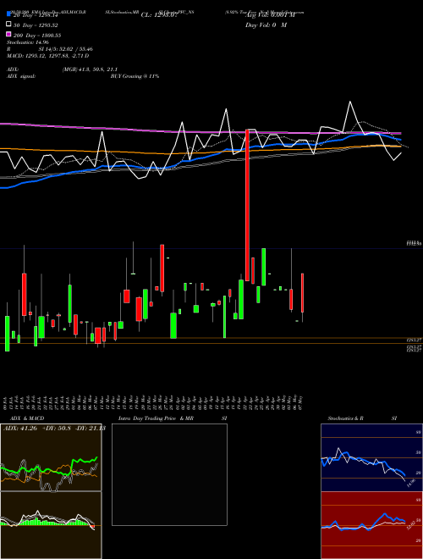Screen dimensions: 423x559
Task: Click the blue 20 Day legend swatch
Action: tap(9, 14)
